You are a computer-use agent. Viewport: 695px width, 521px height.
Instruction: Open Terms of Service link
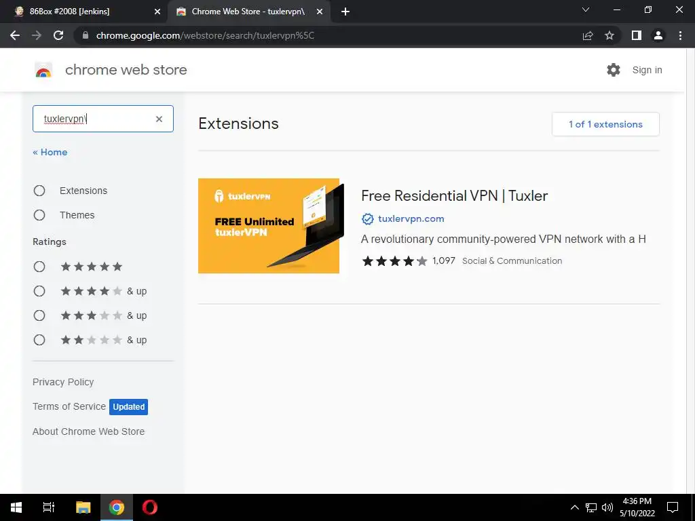click(69, 406)
